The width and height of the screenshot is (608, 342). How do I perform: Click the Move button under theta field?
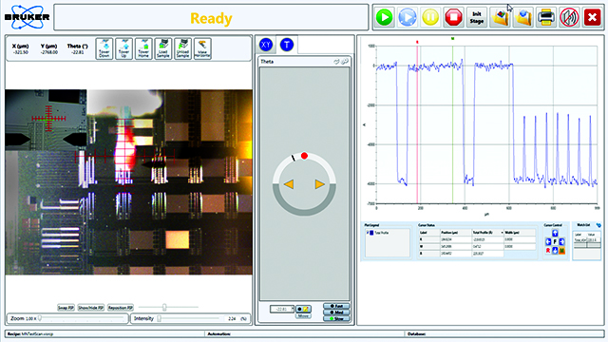303,315
